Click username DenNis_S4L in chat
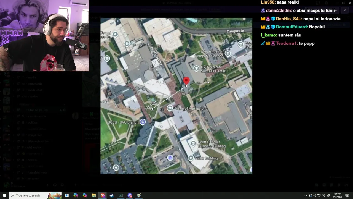This screenshot has width=353, height=199. point(288,19)
